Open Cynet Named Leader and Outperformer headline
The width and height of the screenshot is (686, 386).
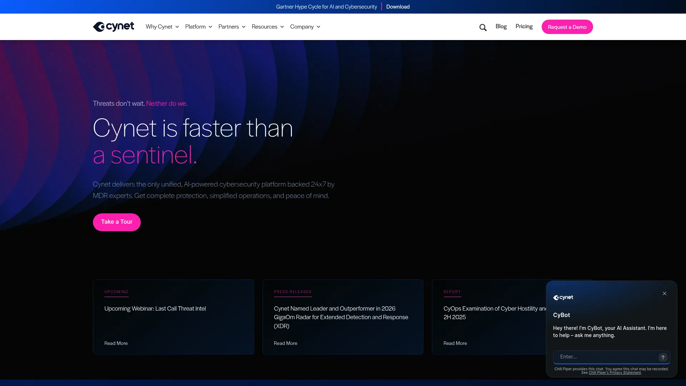click(341, 317)
